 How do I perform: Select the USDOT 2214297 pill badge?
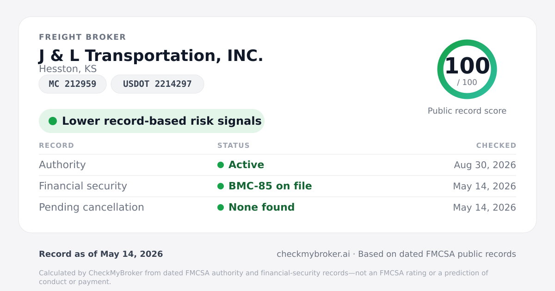tap(157, 84)
